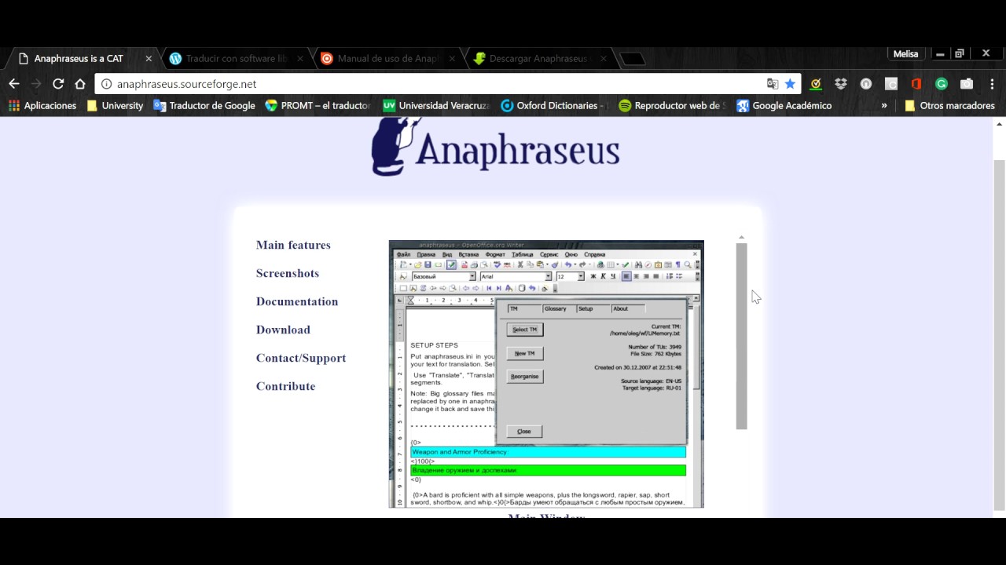
Task: Close the Manual de uso tab
Action: (x=451, y=59)
